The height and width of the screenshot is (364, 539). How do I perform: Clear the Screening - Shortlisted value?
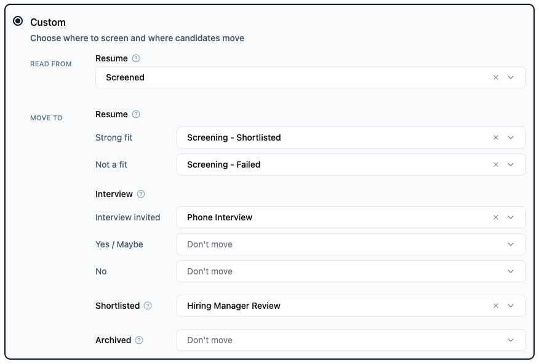click(x=496, y=137)
